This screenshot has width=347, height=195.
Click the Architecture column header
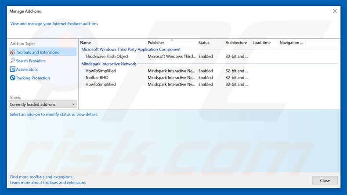point(236,43)
